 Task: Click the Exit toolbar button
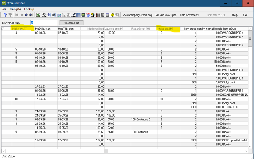(245, 15)
